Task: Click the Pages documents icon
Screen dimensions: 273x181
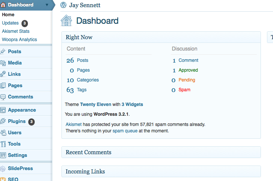Action: point(3,86)
